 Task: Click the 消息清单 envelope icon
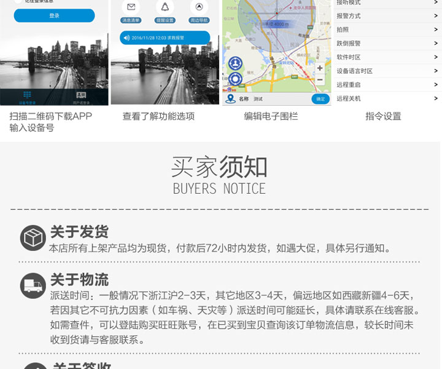(x=131, y=7)
